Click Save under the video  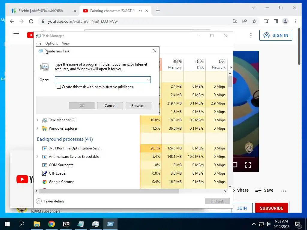click(x=264, y=190)
